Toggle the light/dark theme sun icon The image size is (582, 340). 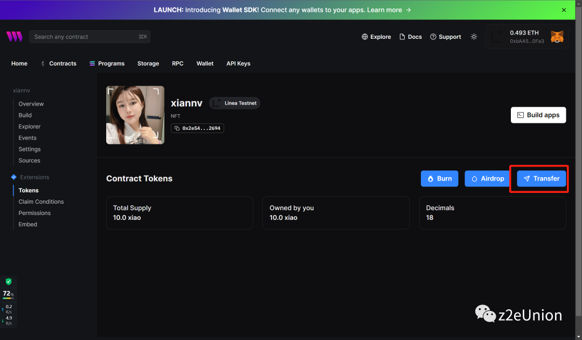[x=474, y=37]
